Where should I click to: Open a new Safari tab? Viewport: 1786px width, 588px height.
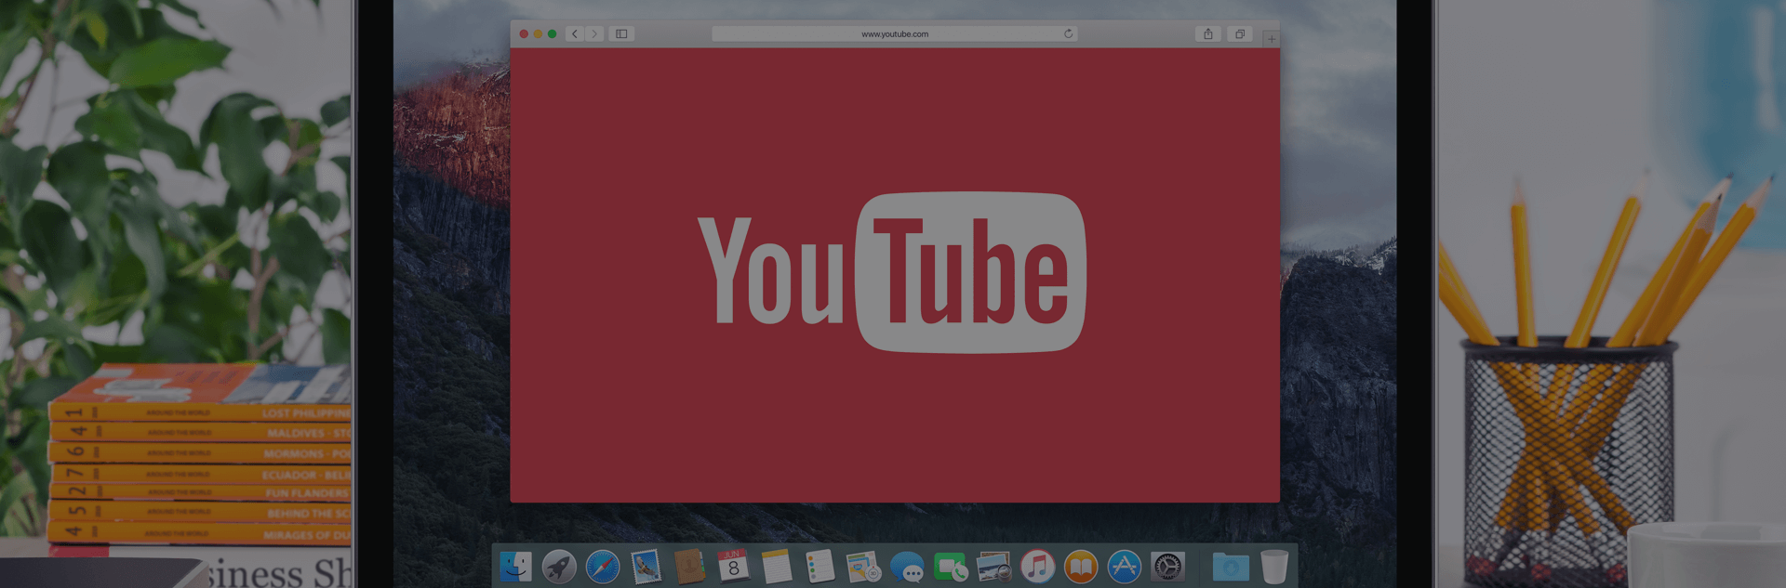point(1271,38)
